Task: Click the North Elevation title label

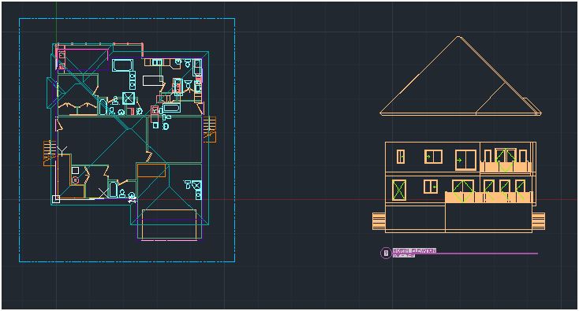Action: tap(414, 250)
